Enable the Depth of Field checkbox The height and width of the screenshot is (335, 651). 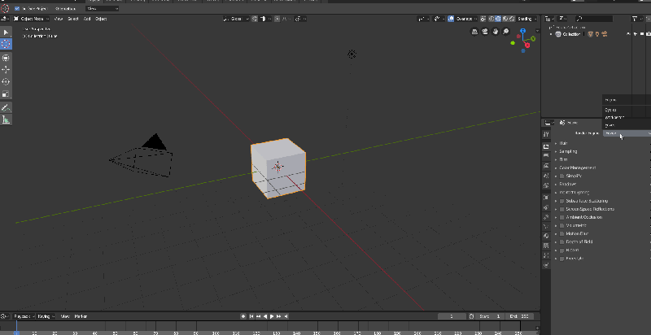[562, 241]
